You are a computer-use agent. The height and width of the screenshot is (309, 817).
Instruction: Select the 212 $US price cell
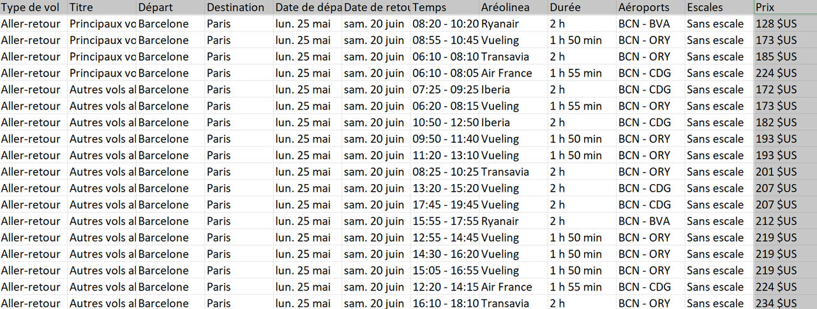click(785, 221)
